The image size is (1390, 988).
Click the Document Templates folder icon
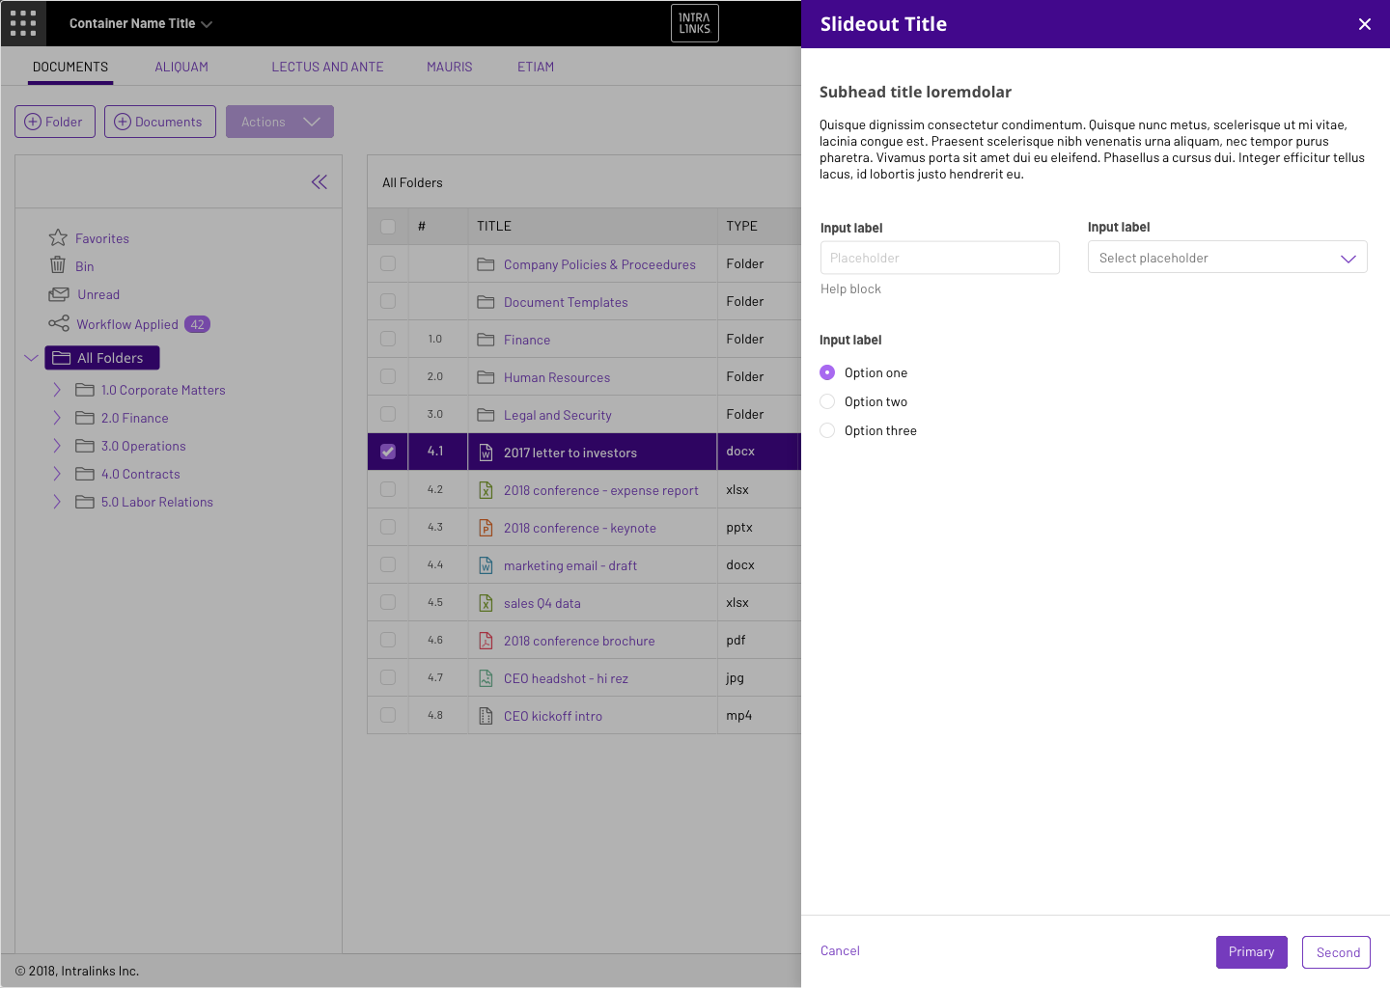tap(486, 302)
